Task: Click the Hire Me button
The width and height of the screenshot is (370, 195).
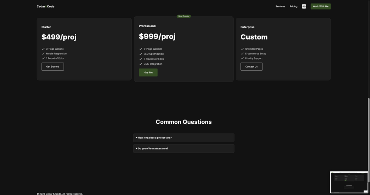Action: [x=148, y=72]
